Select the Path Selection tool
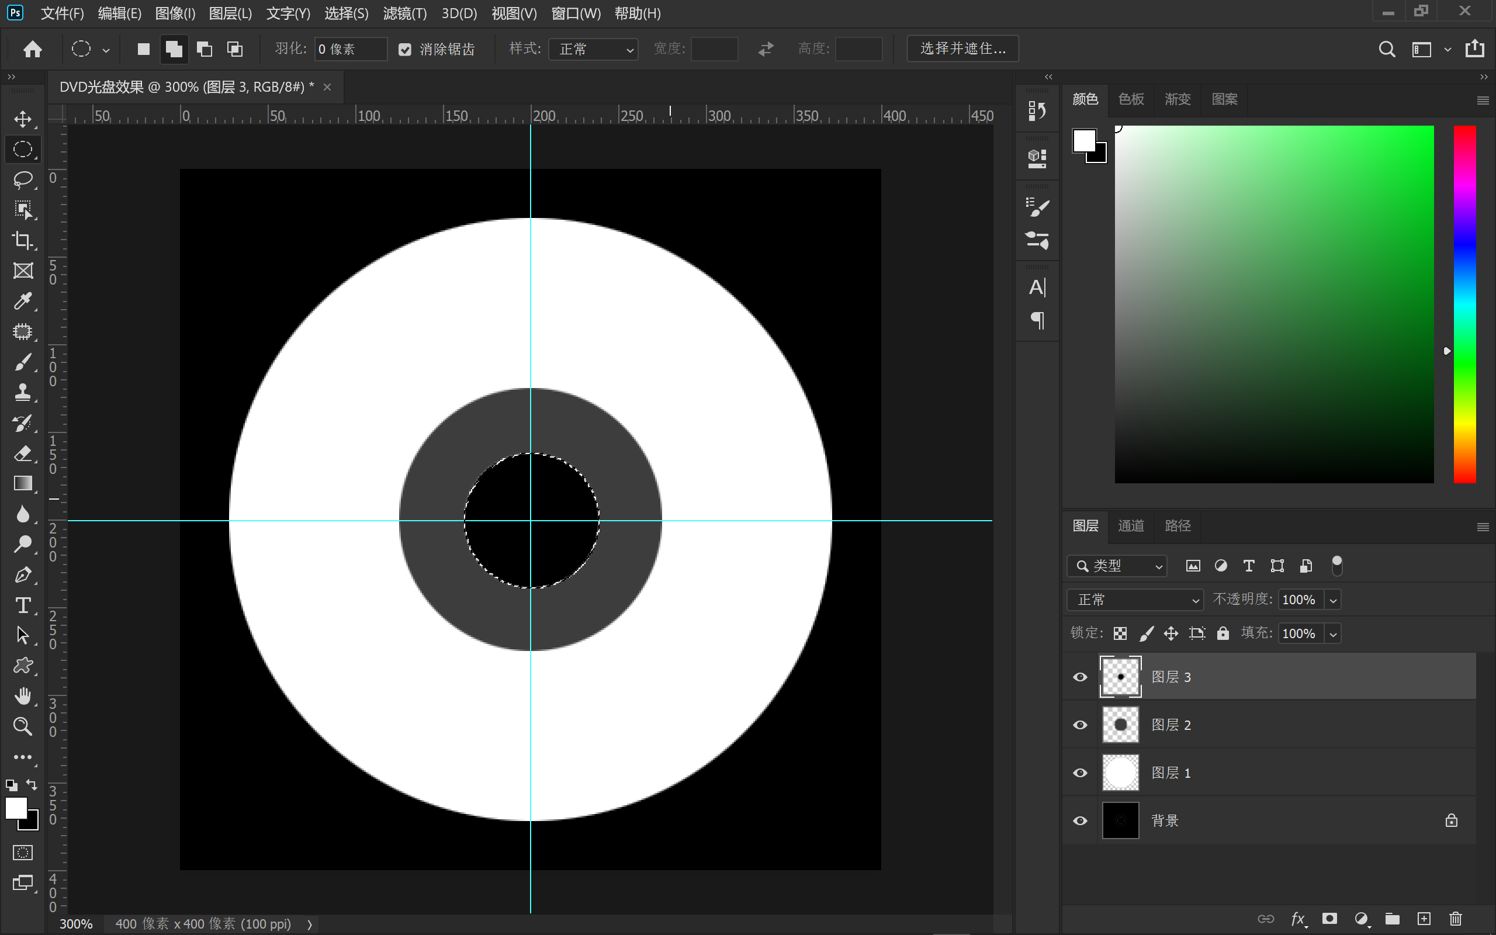Image resolution: width=1496 pixels, height=935 pixels. click(x=23, y=635)
